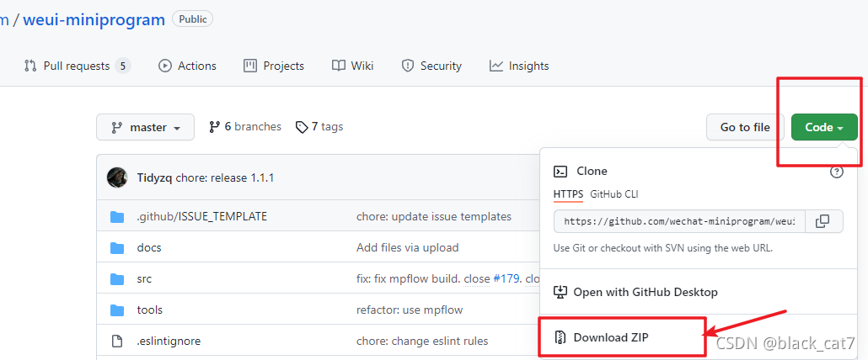Viewport: 868px width, 360px height.
Task: View the 6 branches link
Action: 245,127
